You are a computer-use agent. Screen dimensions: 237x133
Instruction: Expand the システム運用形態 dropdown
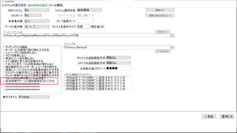pos(89,10)
